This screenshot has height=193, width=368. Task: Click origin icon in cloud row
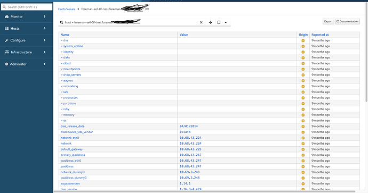[x=303, y=63]
